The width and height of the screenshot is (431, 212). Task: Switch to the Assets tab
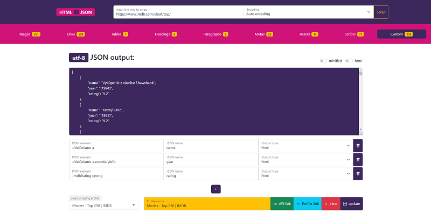(309, 34)
